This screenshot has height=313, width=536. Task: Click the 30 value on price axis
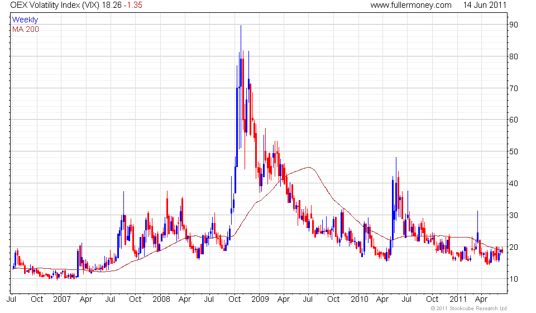[514, 215]
